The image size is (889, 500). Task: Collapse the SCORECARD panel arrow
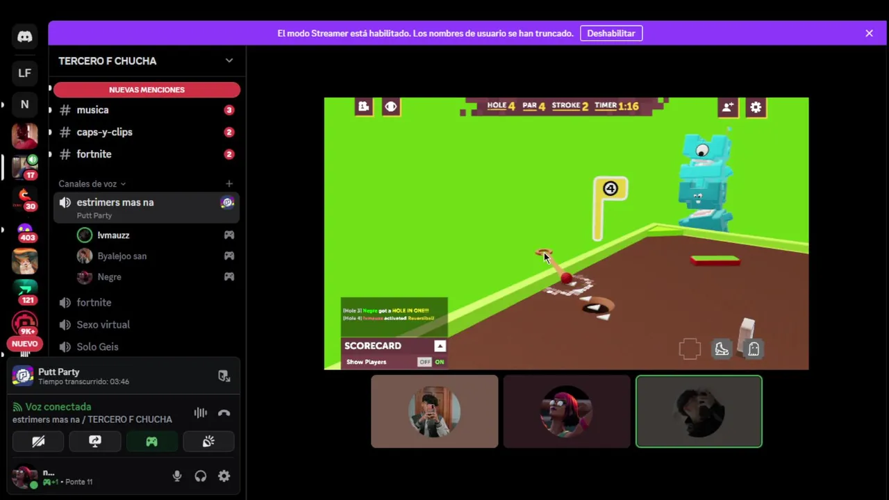pos(440,346)
